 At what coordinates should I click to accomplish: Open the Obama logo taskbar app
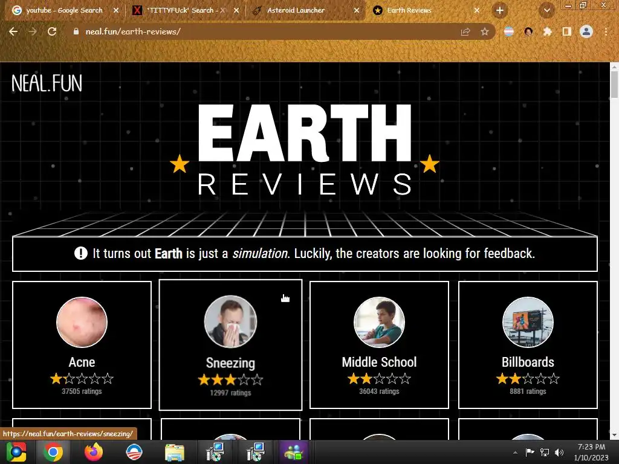[x=134, y=452]
